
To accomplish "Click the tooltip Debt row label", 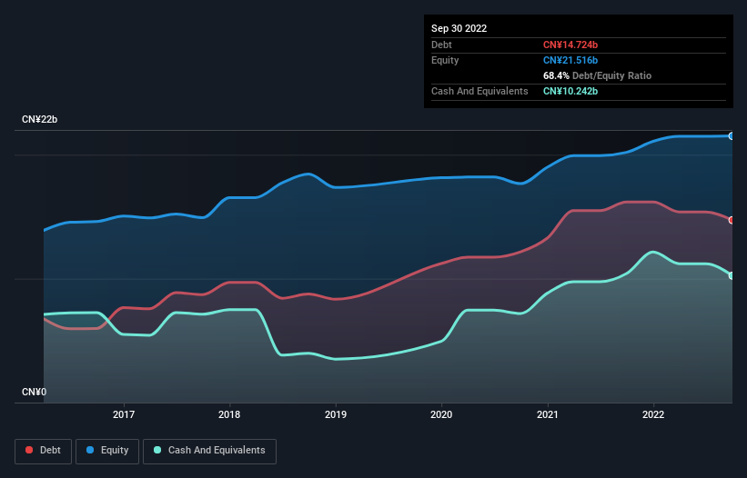I will pyautogui.click(x=441, y=45).
